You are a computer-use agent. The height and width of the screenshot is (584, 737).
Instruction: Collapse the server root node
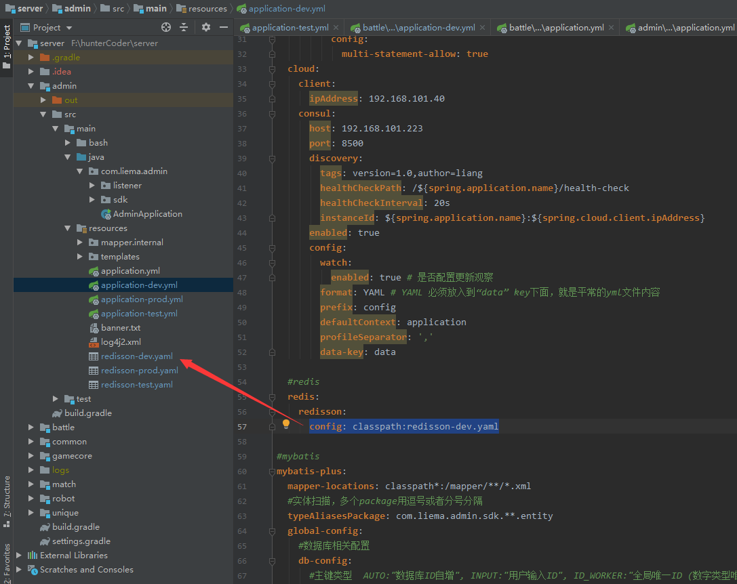pyautogui.click(x=19, y=43)
